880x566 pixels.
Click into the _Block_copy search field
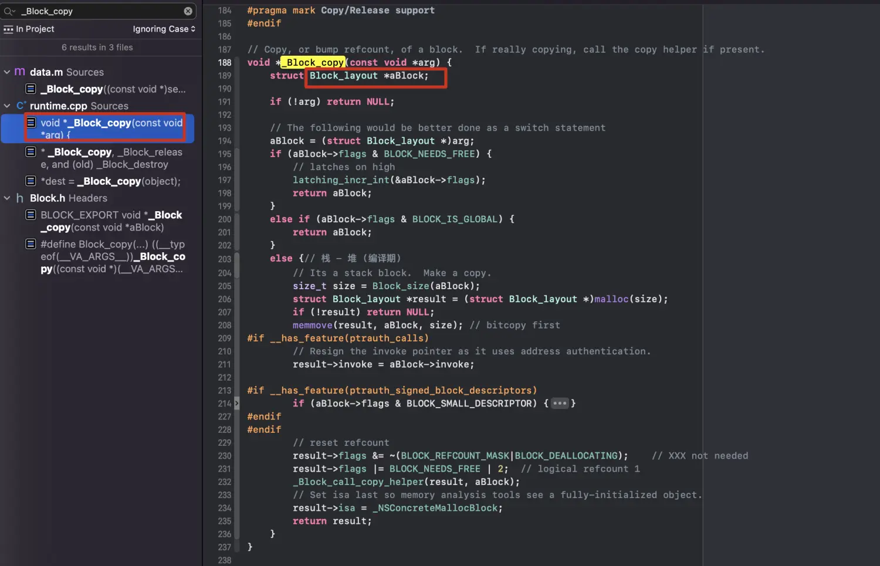(x=100, y=11)
